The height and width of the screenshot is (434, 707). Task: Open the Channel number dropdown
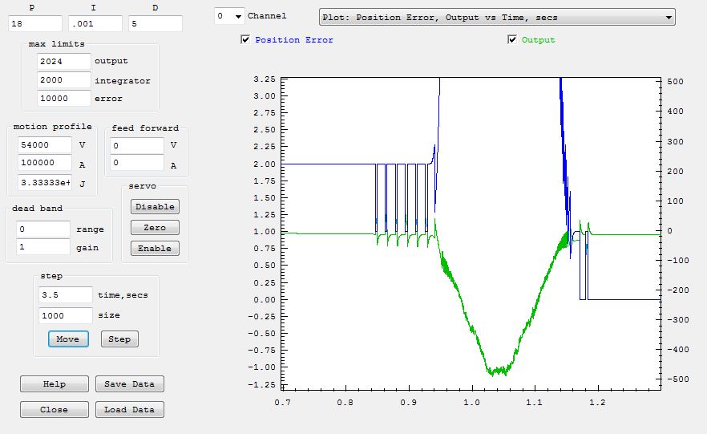point(229,16)
